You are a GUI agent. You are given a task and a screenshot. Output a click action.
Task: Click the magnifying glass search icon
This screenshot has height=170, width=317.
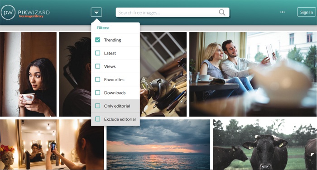222,13
